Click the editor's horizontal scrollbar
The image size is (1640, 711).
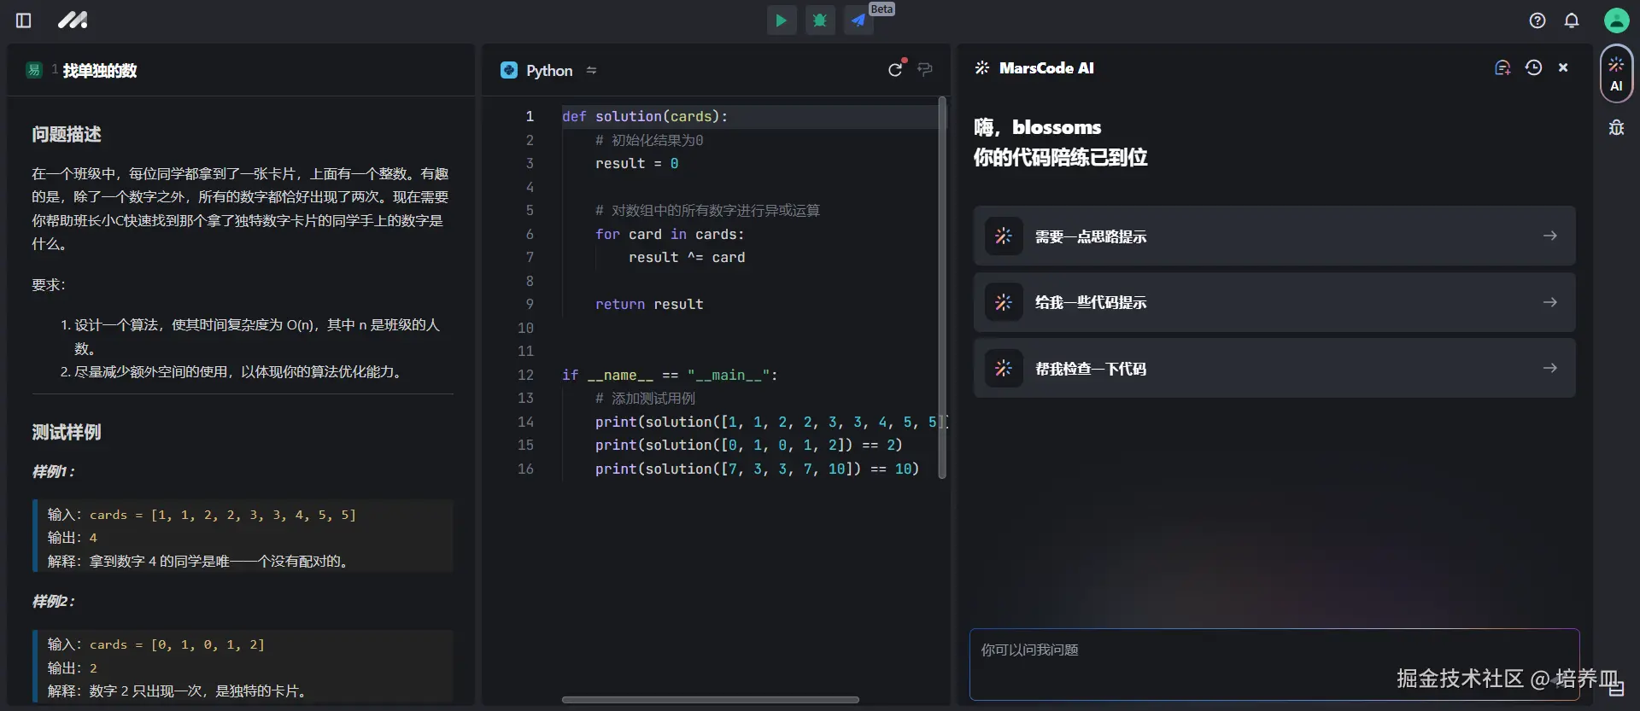710,700
